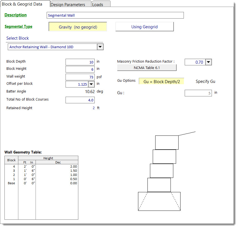Click the Block Depth input field

tap(80, 62)
